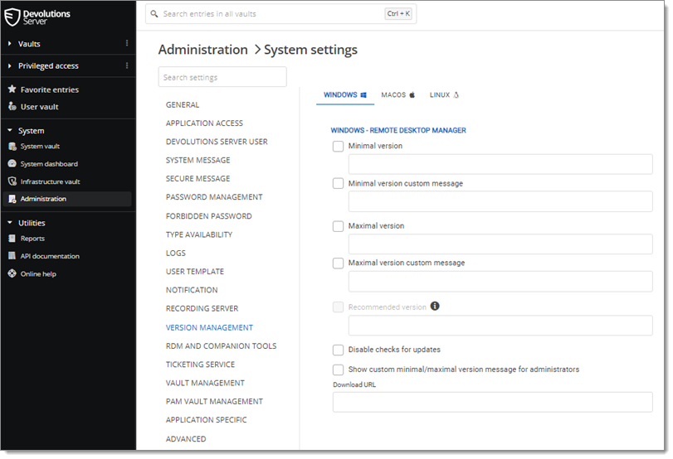Expand the Vaults section arrow
673x459 pixels.
pos(9,44)
